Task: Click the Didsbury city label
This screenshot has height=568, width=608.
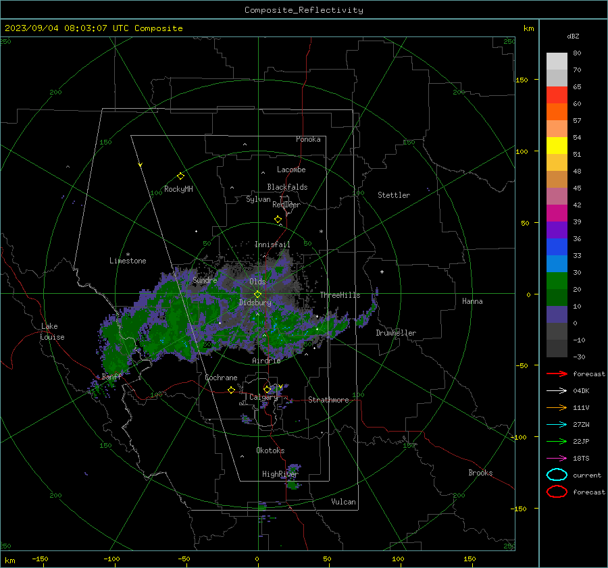Action: (x=255, y=303)
